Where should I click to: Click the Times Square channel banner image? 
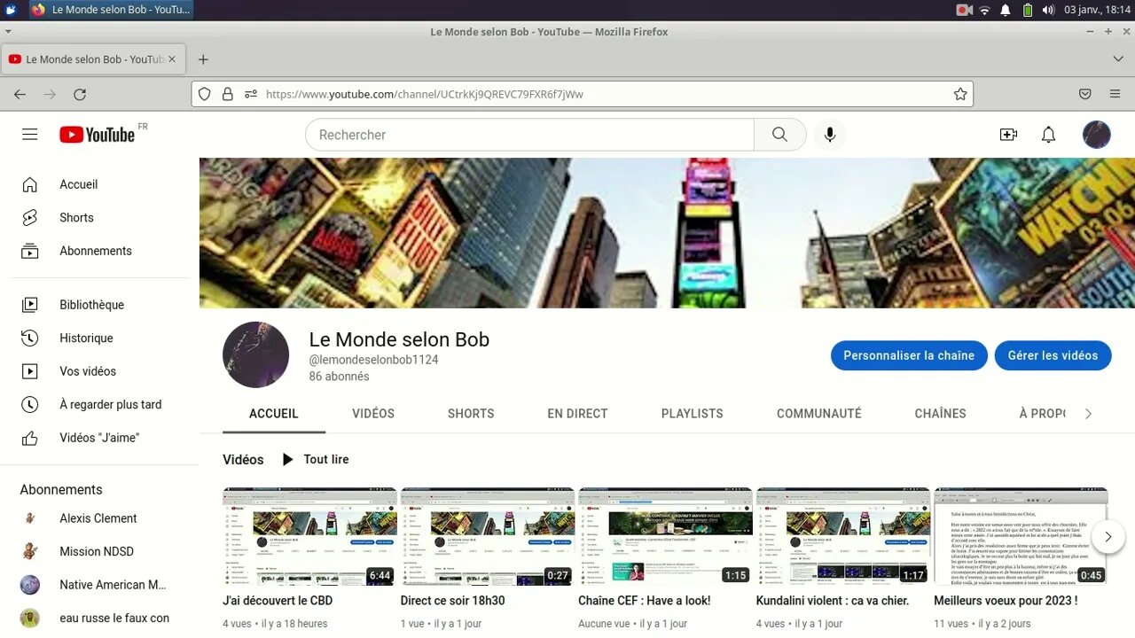coord(667,233)
